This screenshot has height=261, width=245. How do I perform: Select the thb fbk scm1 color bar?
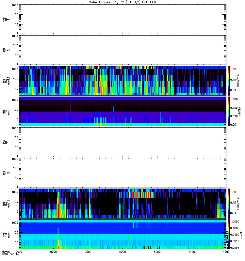click(x=229, y=111)
